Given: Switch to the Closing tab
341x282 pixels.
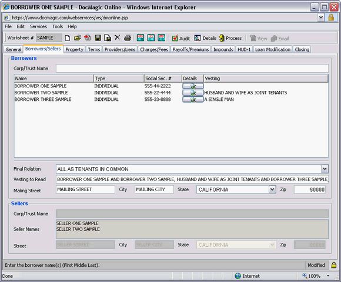Looking at the screenshot, I should (x=302, y=50).
